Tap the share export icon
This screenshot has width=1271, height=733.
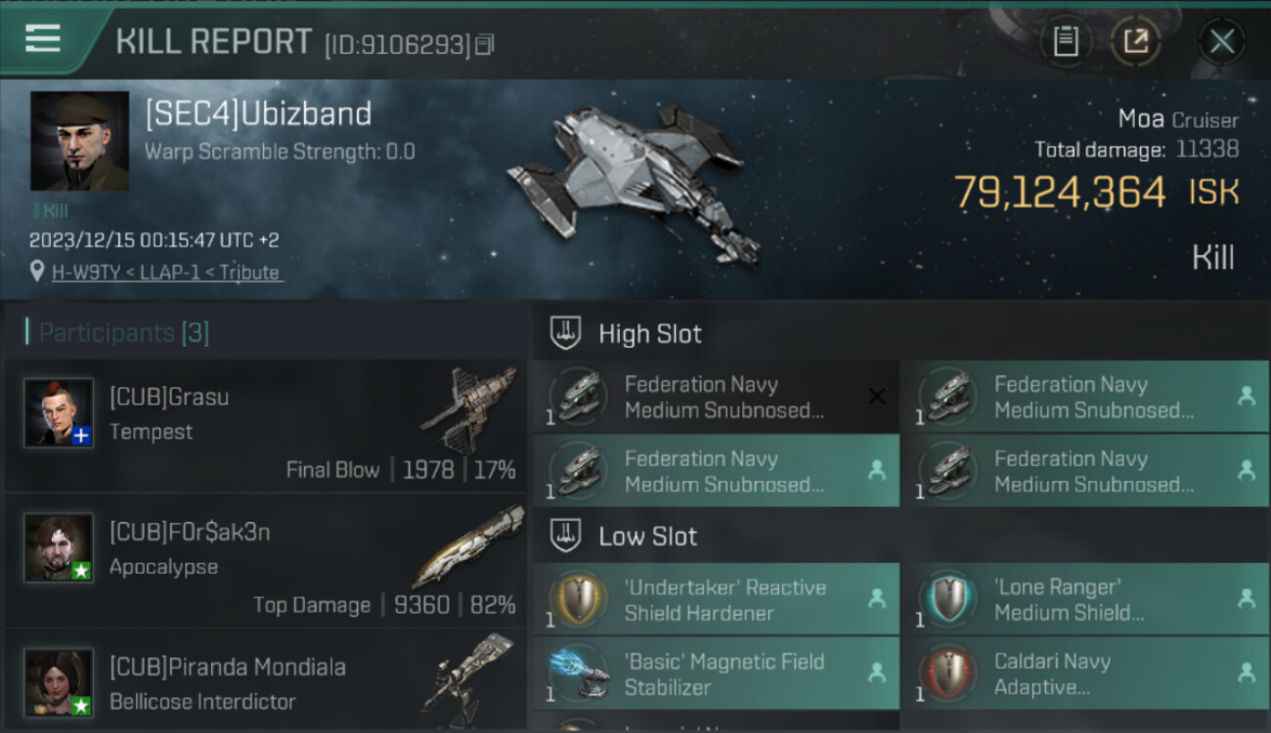pos(1135,41)
